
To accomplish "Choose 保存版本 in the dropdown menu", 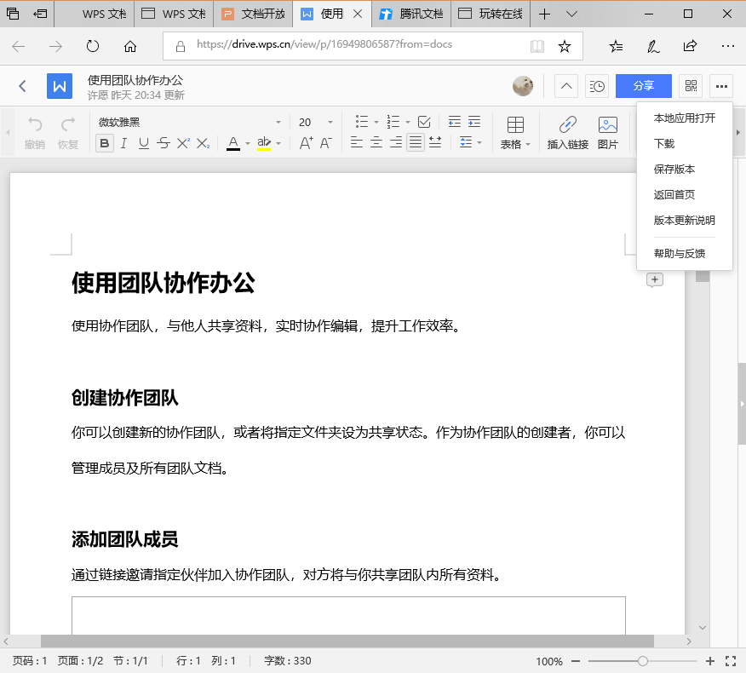I will (674, 170).
